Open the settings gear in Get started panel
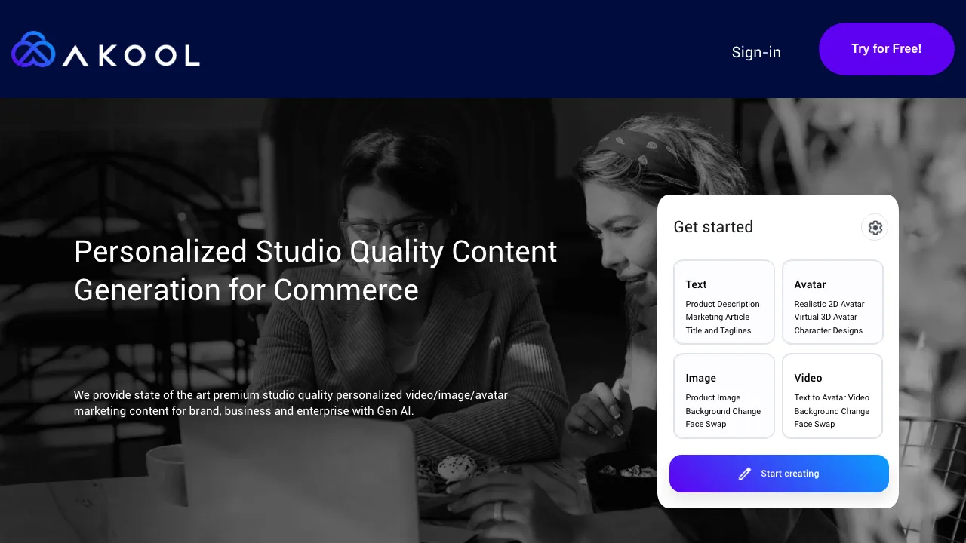This screenshot has width=966, height=543. pyautogui.click(x=875, y=227)
